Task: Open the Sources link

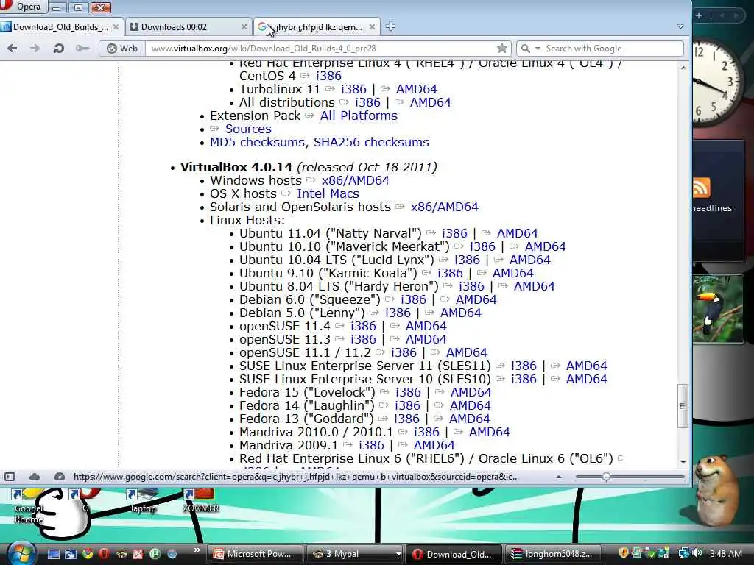Action: click(248, 129)
